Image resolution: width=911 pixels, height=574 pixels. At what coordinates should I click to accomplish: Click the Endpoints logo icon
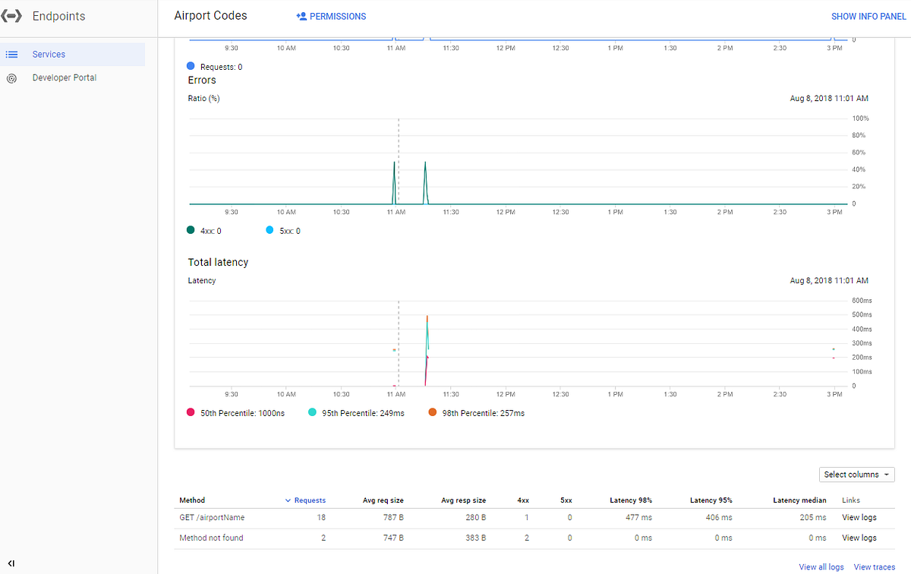(x=12, y=15)
